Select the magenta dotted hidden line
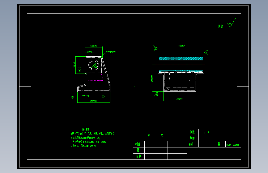This screenshot has height=173, width=268. (96, 80)
